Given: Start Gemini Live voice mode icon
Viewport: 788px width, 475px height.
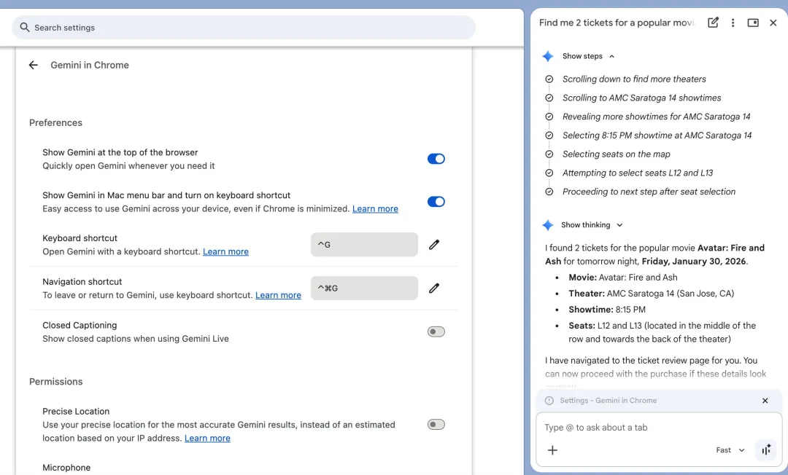Looking at the screenshot, I should pyautogui.click(x=765, y=450).
